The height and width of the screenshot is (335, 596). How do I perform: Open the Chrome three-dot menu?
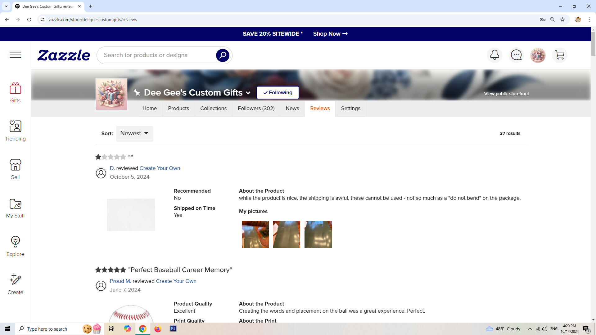589,20
